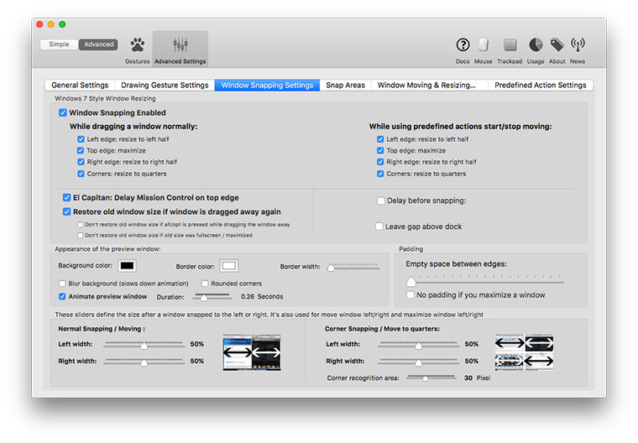Open the Usage pie chart icon
The height and width of the screenshot is (443, 638).
(536, 45)
